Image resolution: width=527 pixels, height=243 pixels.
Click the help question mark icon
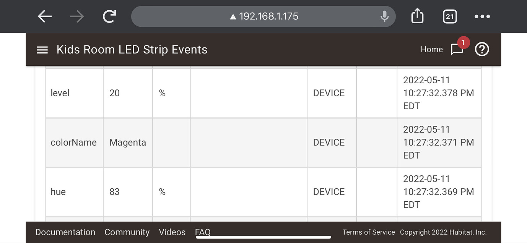click(x=482, y=49)
